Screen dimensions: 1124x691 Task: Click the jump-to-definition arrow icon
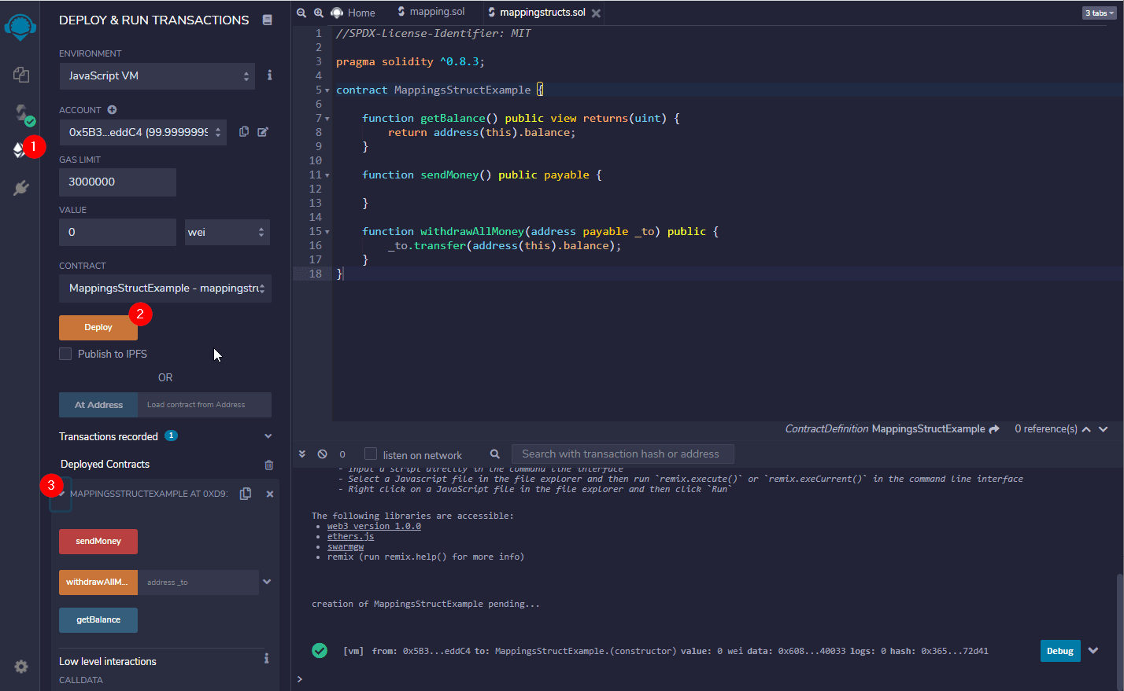(994, 429)
